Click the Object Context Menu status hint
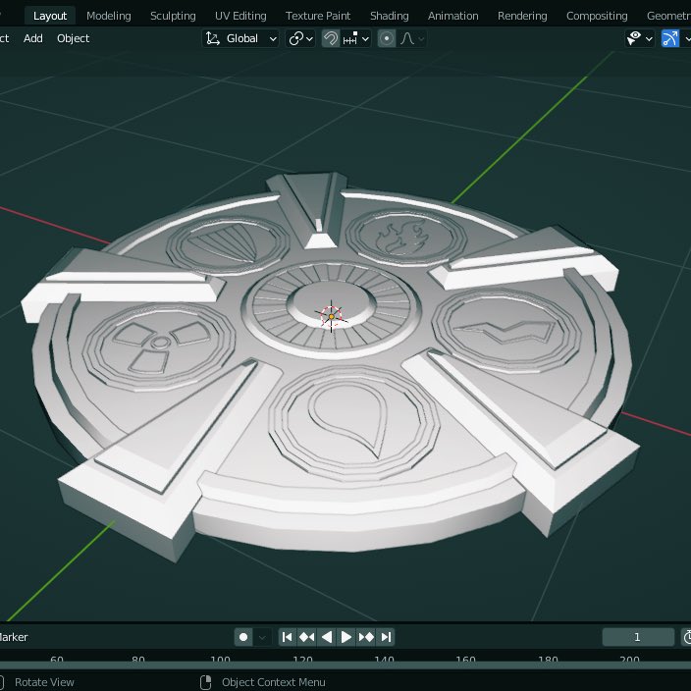691x691 pixels. click(273, 682)
